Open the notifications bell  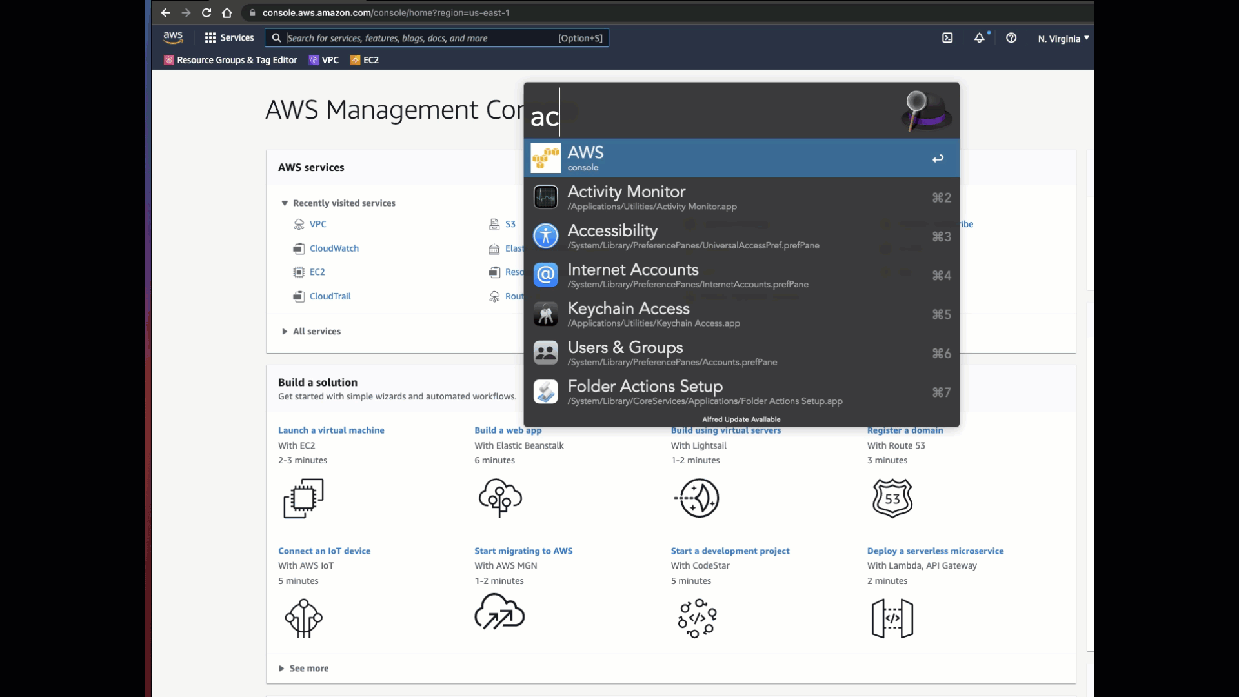(980, 38)
